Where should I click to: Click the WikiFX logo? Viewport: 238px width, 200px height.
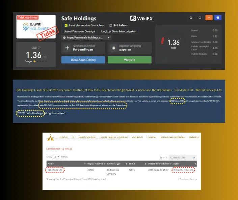point(141,18)
